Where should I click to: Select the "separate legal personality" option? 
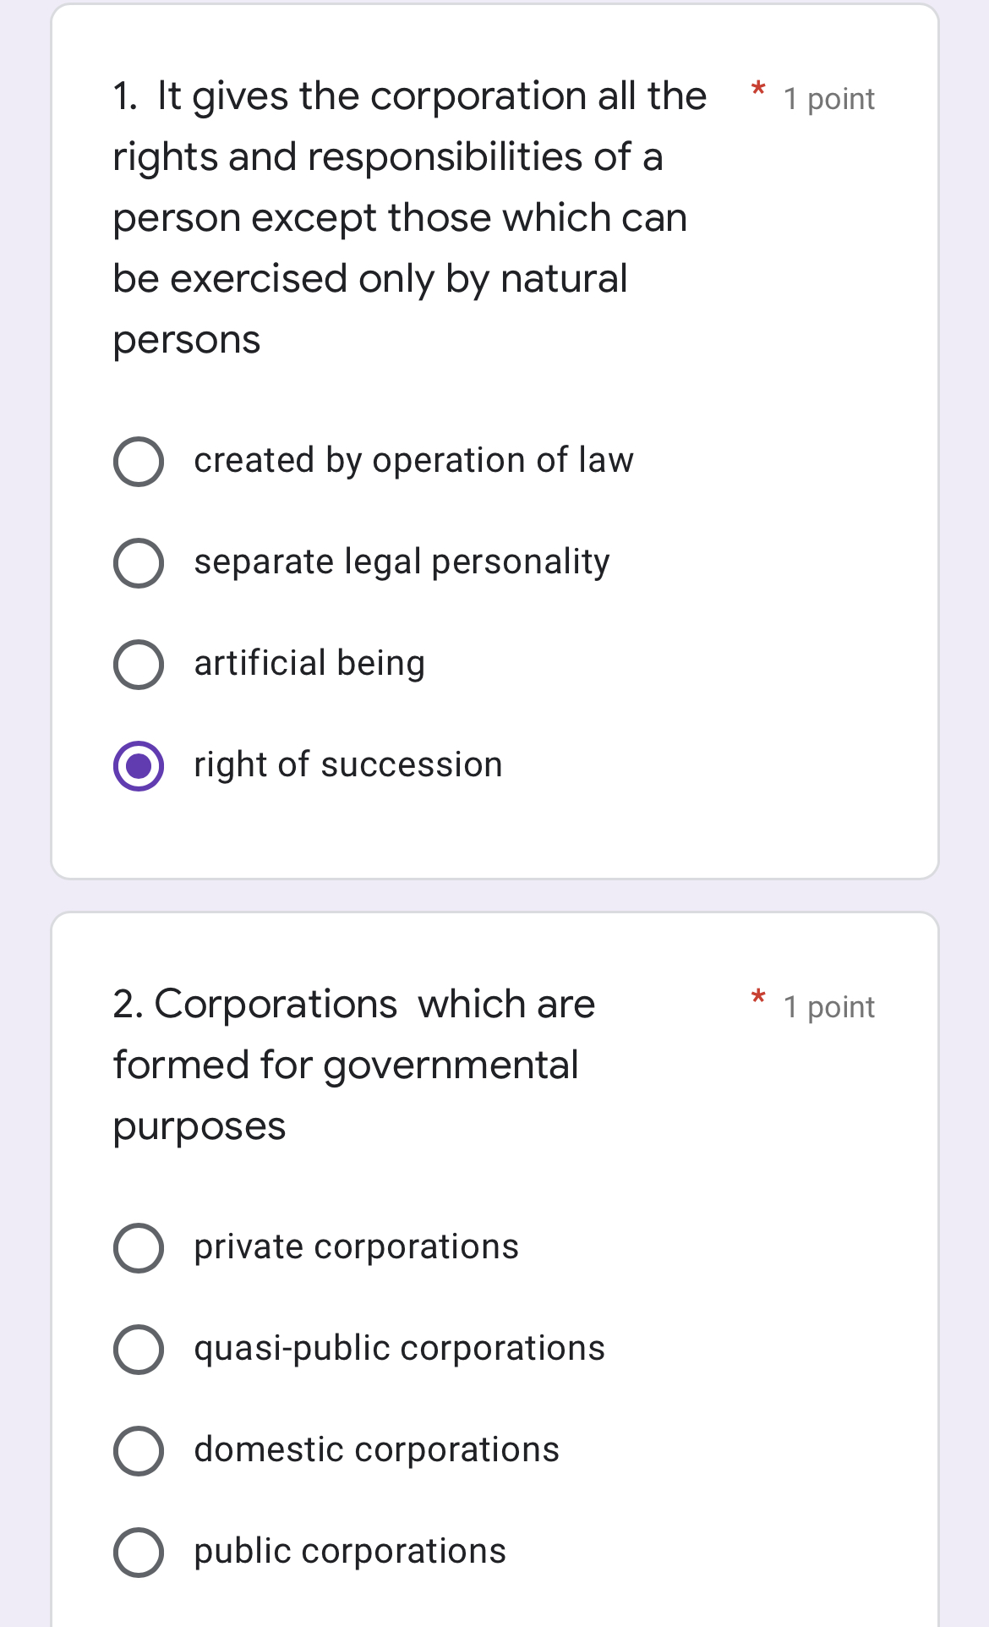point(138,562)
